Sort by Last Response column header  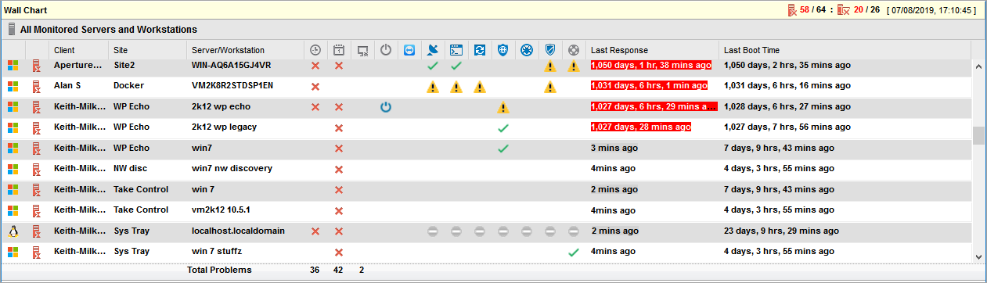(619, 50)
